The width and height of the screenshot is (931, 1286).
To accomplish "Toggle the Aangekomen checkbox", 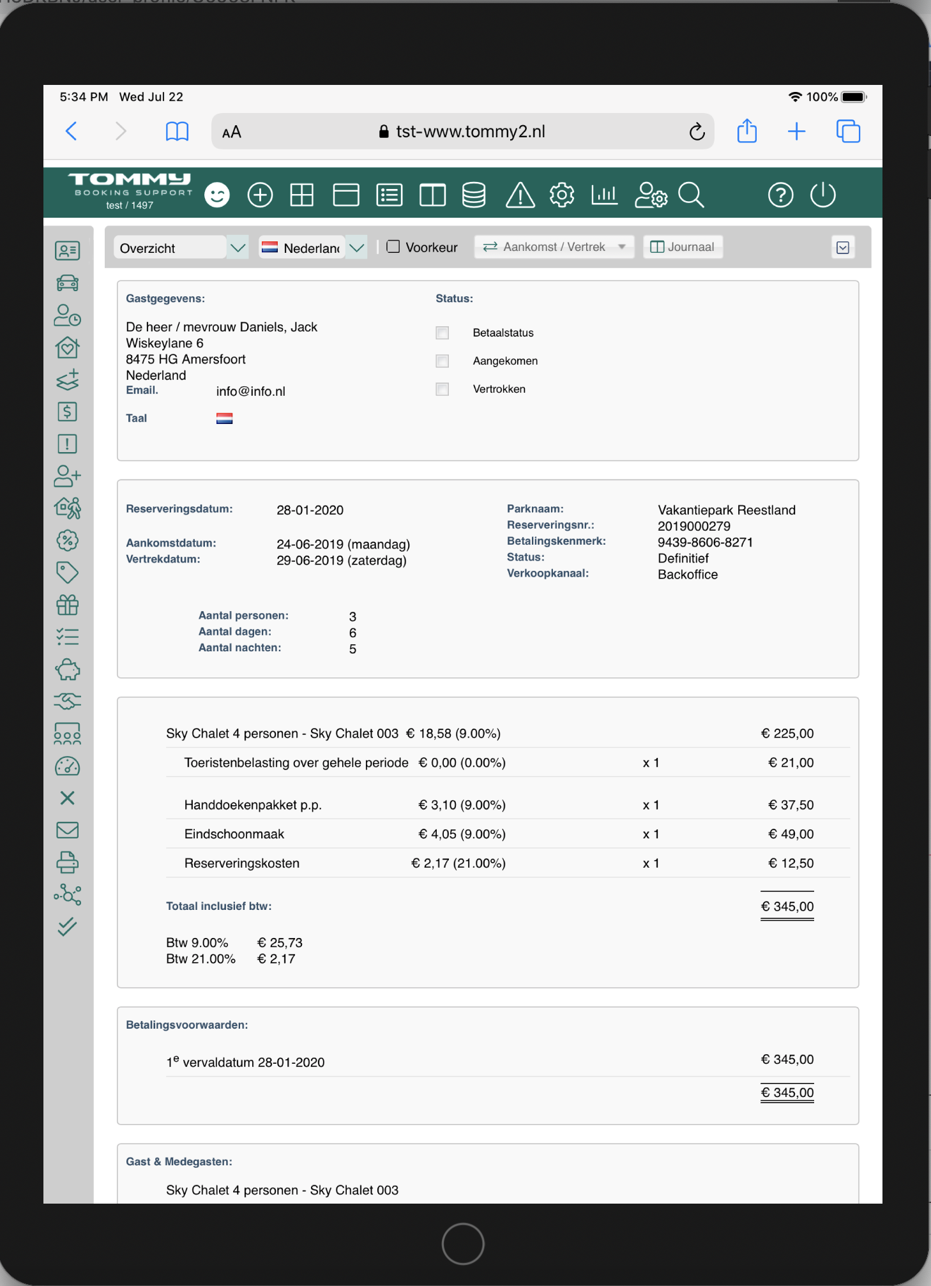I will coord(443,361).
